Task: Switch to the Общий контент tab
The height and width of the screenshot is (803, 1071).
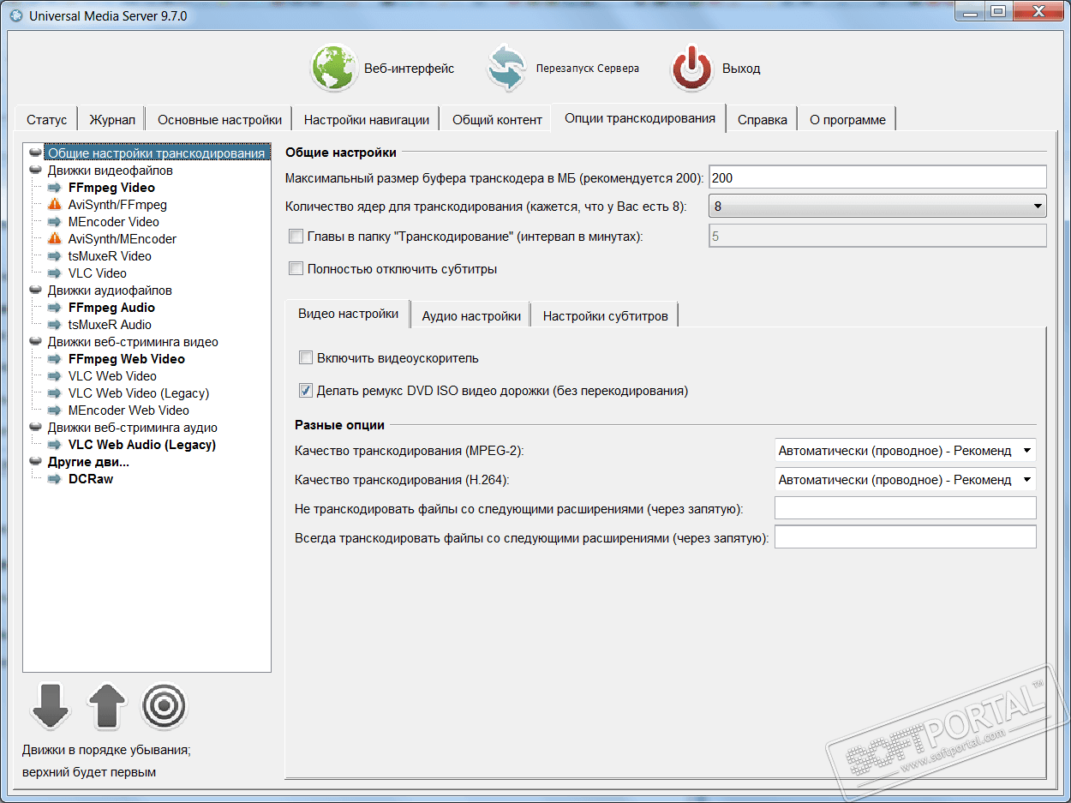Action: click(497, 120)
